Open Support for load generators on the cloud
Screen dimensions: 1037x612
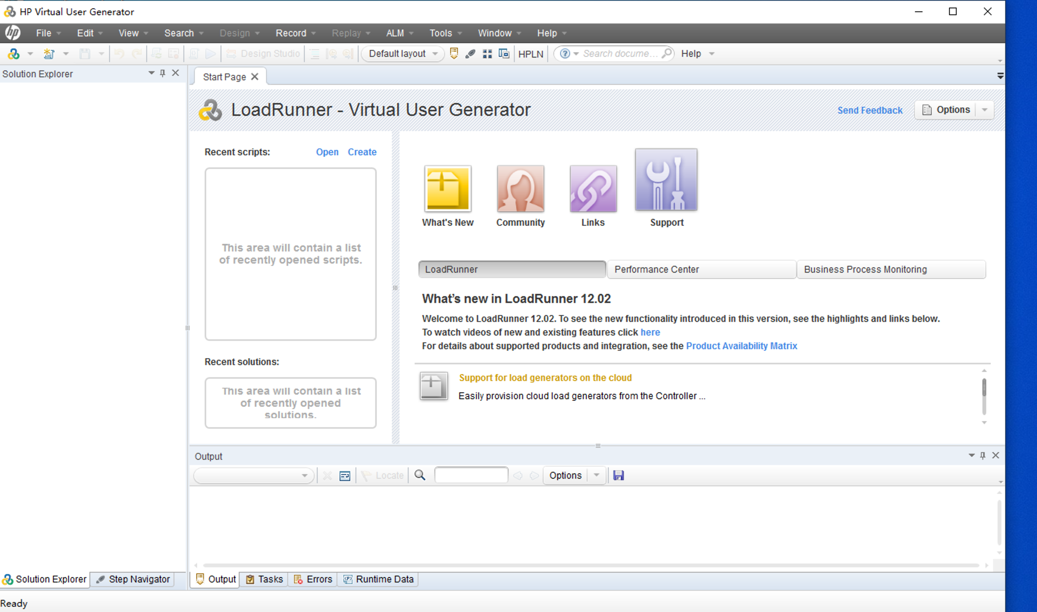coord(545,378)
